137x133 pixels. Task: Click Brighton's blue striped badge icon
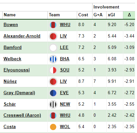point(53,59)
